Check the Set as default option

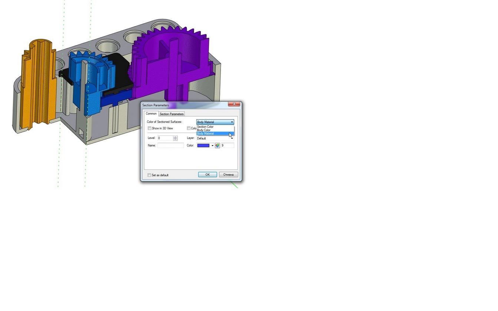150,175
